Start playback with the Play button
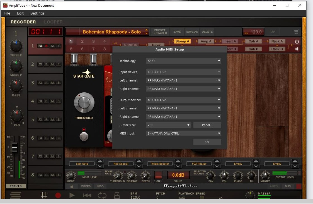The image size is (313, 204). tap(72, 195)
